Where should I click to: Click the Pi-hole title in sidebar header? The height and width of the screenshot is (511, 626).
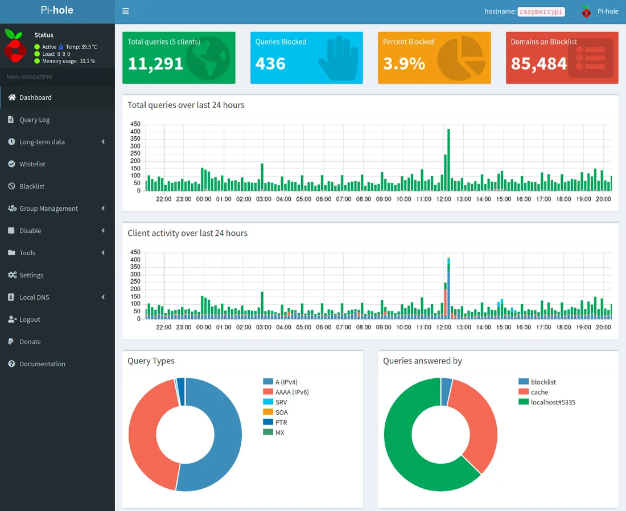pos(57,10)
